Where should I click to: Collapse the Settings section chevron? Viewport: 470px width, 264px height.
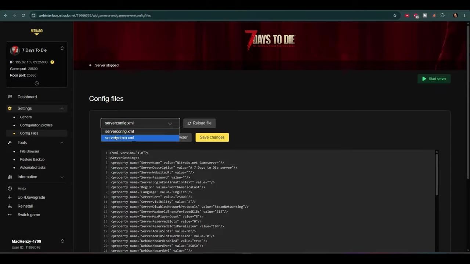point(62,109)
